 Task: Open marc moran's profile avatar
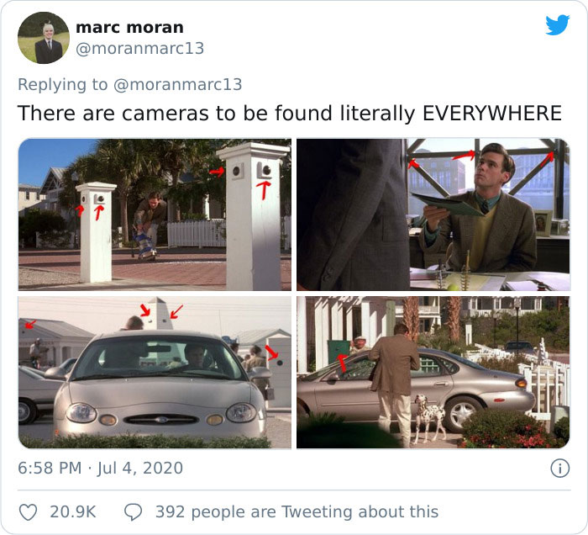click(x=44, y=38)
